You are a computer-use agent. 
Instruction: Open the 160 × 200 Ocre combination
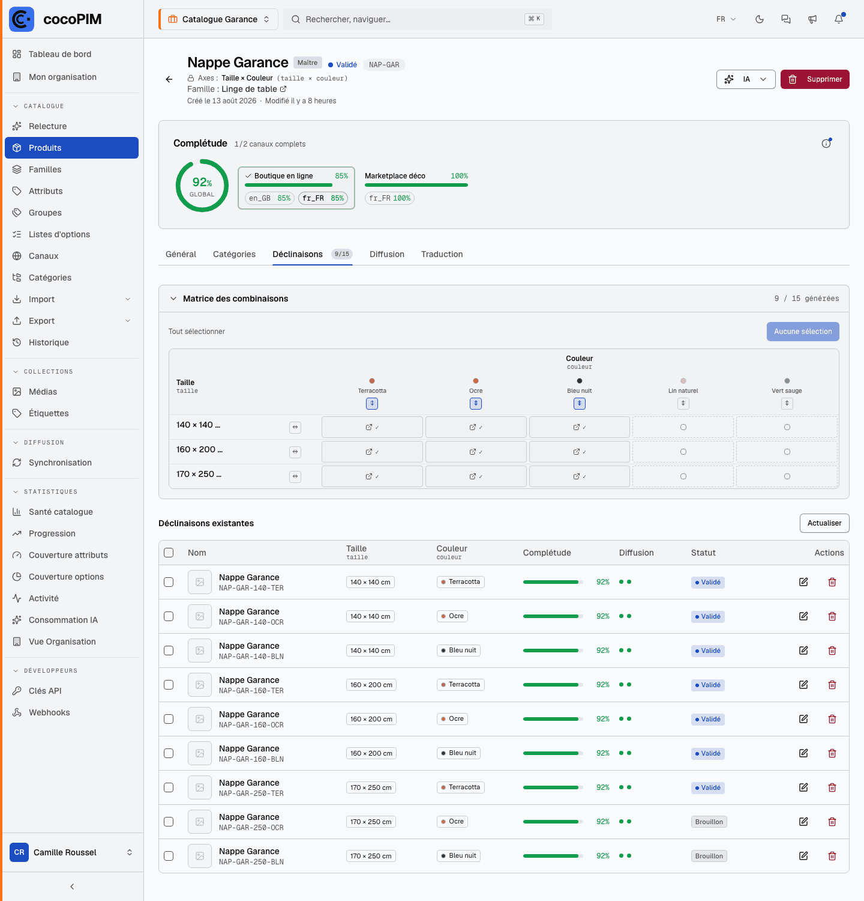(x=476, y=452)
